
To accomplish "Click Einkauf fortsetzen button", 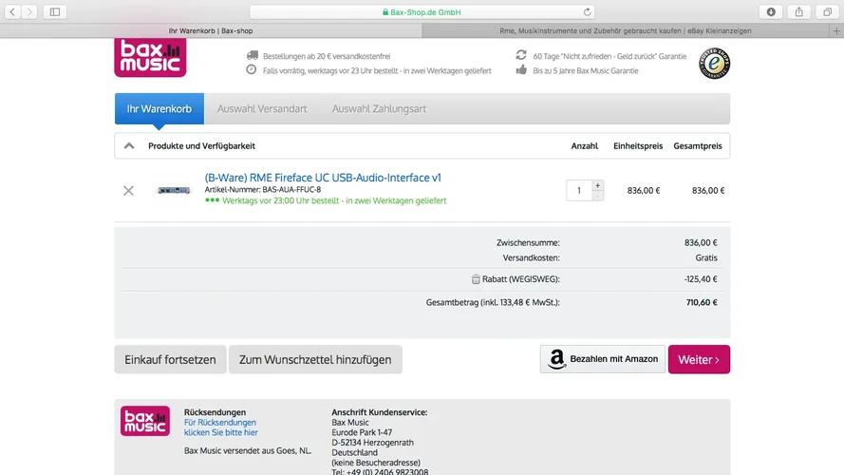I will [x=170, y=359].
